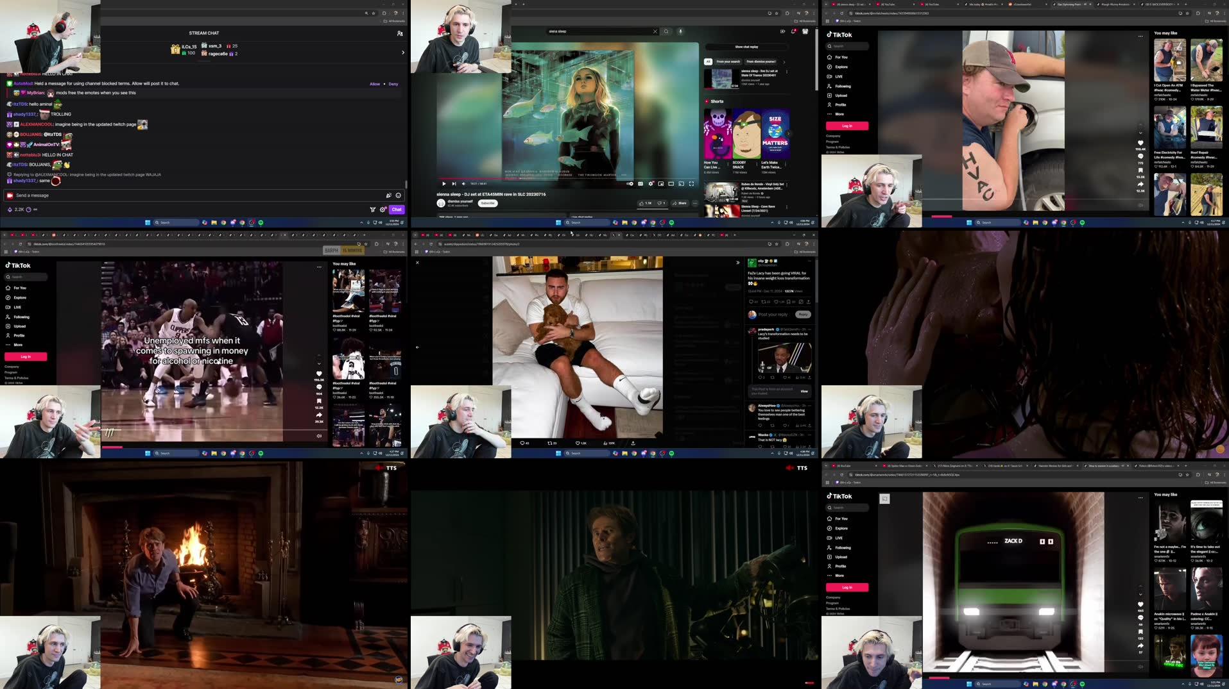Expand the gift leaderboard chevron in Stream Chat
Screen dimensions: 1229x689
[x=403, y=53]
